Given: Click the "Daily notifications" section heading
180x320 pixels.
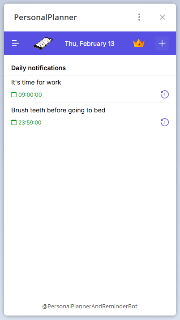Looking at the screenshot, I should 39,68.
